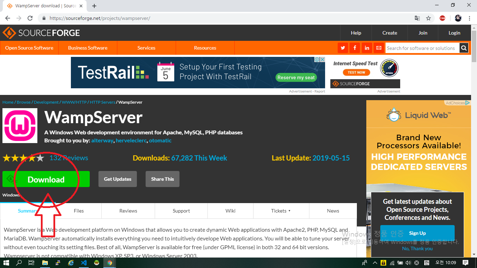Click the star rating icons

23,158
